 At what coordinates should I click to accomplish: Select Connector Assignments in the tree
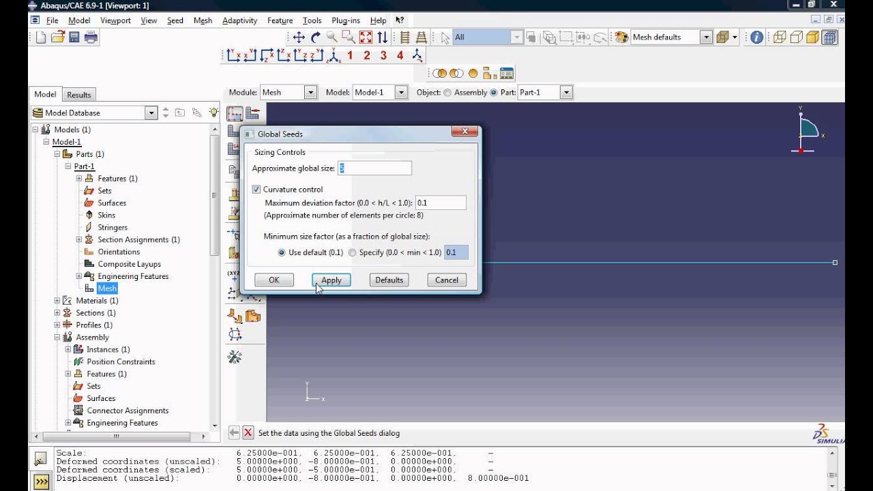(x=128, y=411)
